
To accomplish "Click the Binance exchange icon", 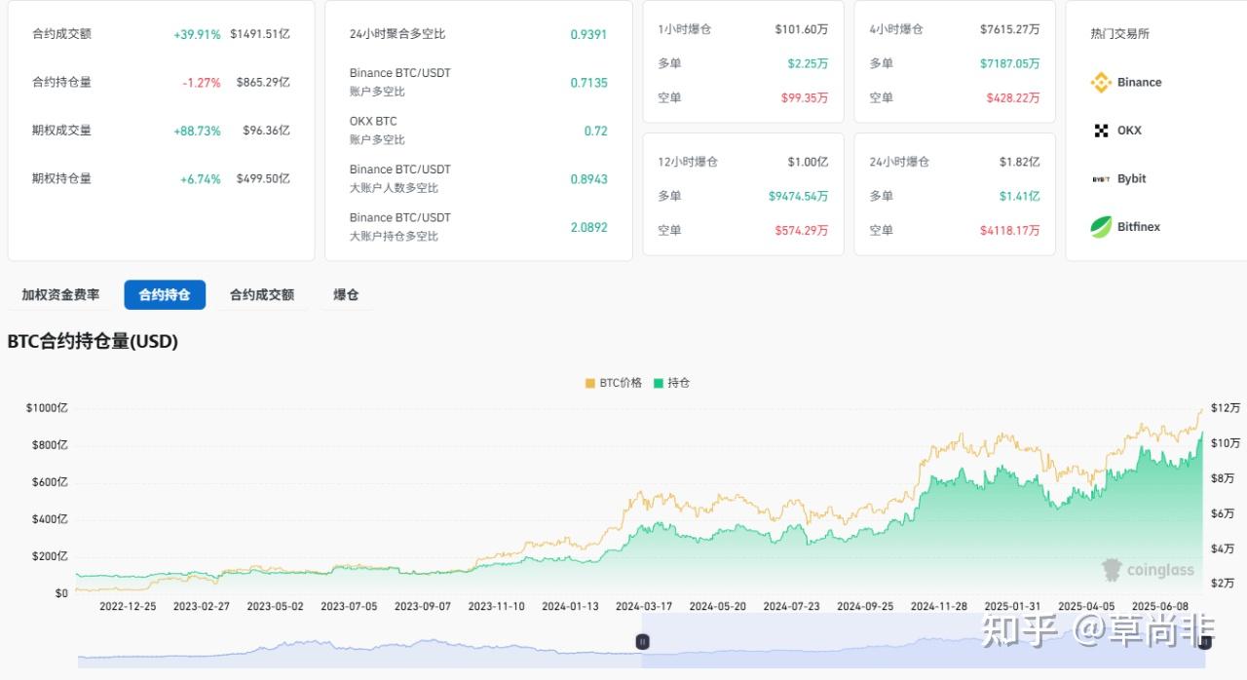I will pyautogui.click(x=1102, y=83).
